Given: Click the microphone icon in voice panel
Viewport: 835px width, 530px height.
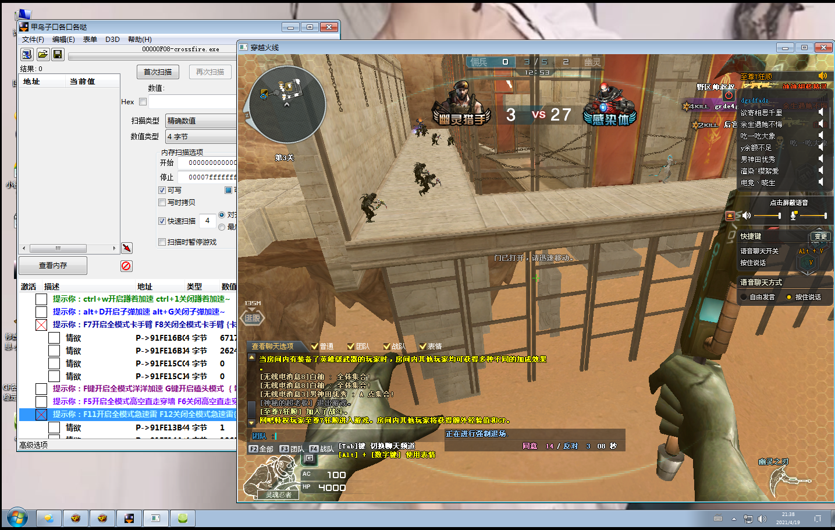Looking at the screenshot, I should click(x=793, y=215).
